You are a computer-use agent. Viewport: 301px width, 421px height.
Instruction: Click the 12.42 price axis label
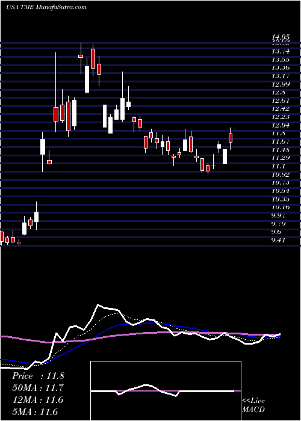point(281,108)
